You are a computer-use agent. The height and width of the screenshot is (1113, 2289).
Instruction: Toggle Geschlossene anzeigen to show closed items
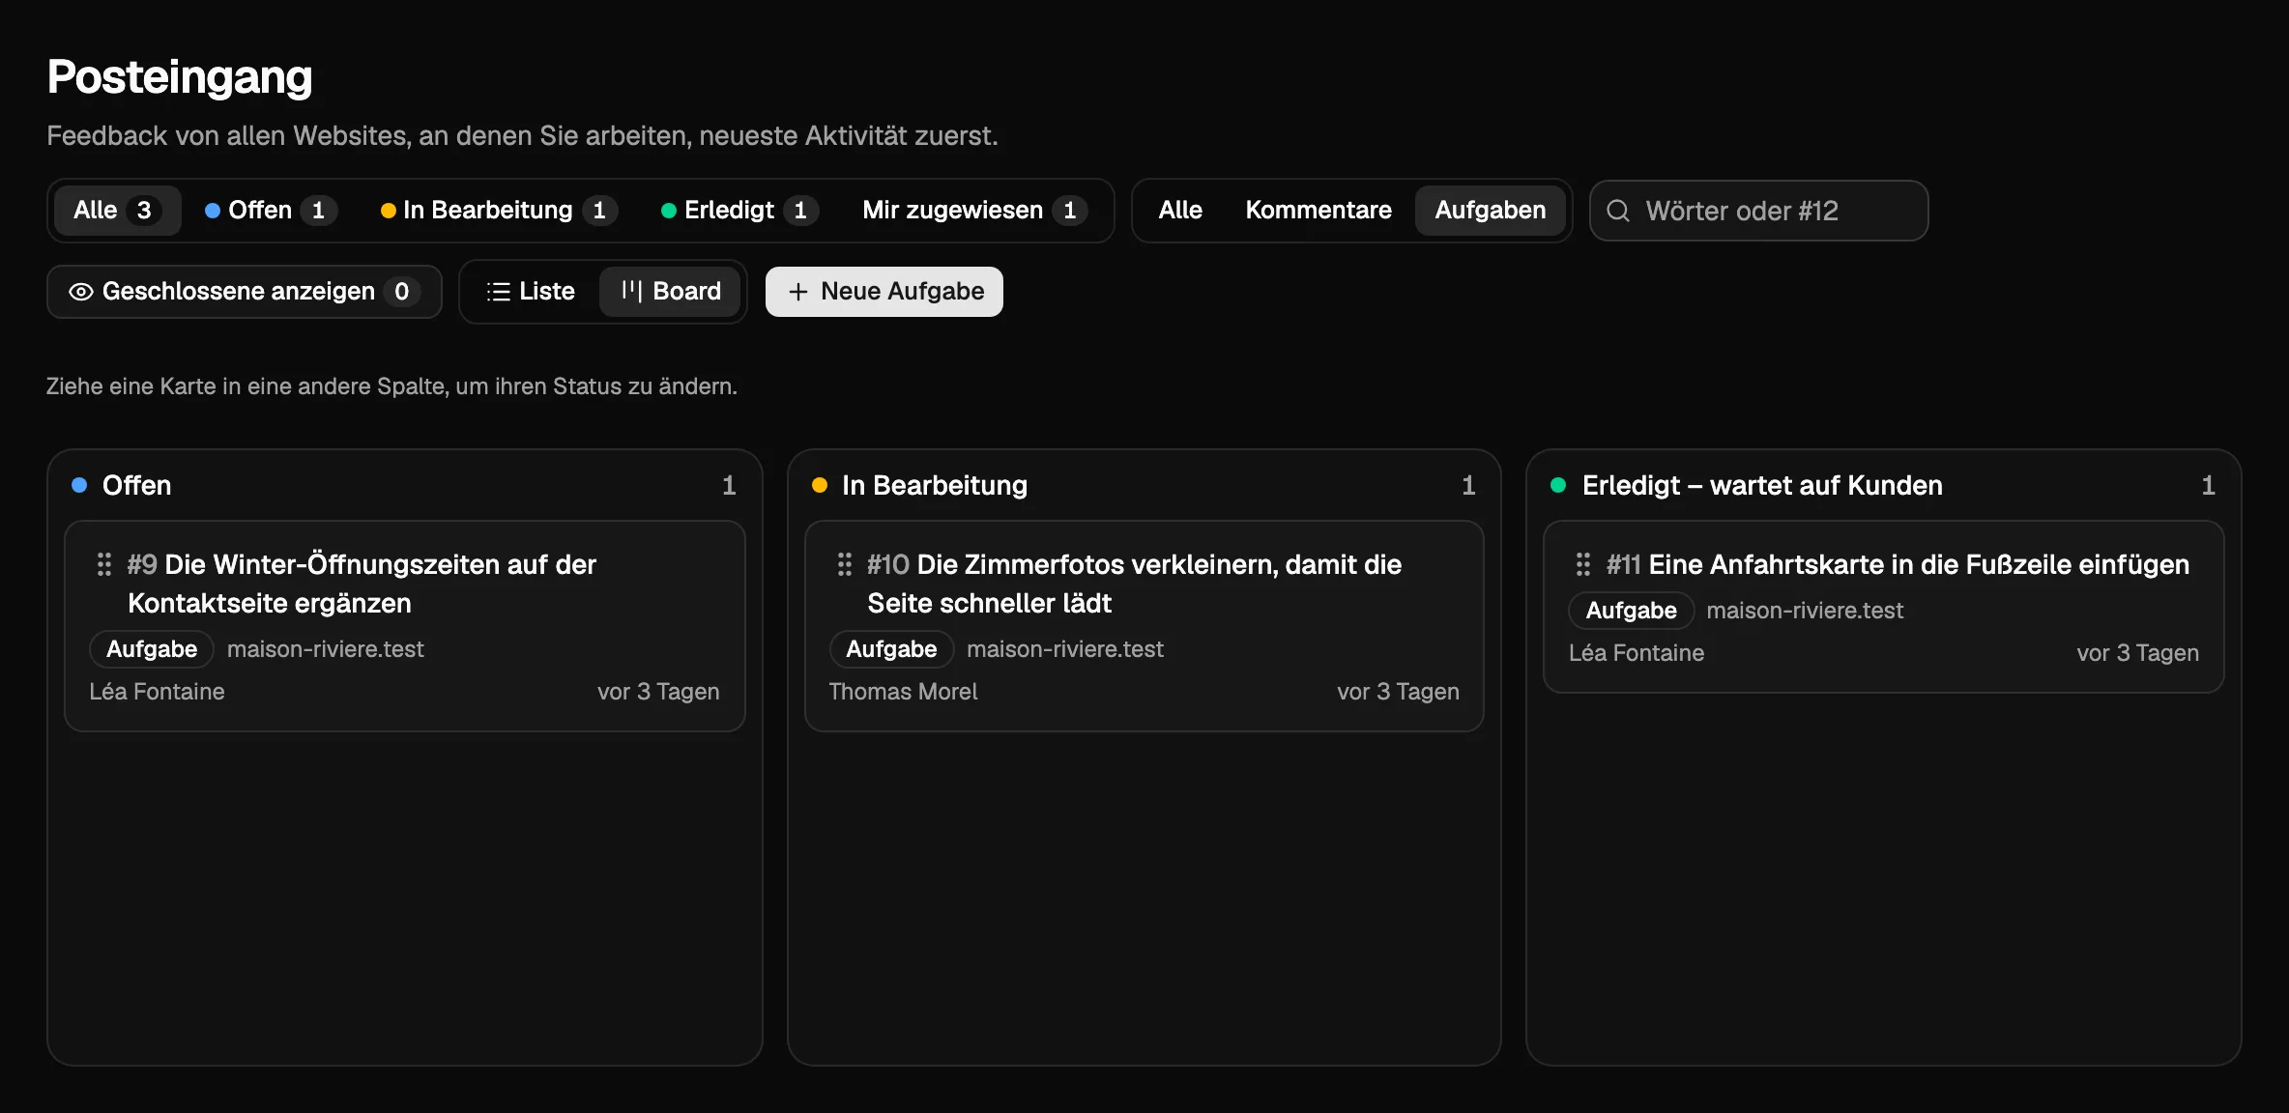click(x=245, y=292)
